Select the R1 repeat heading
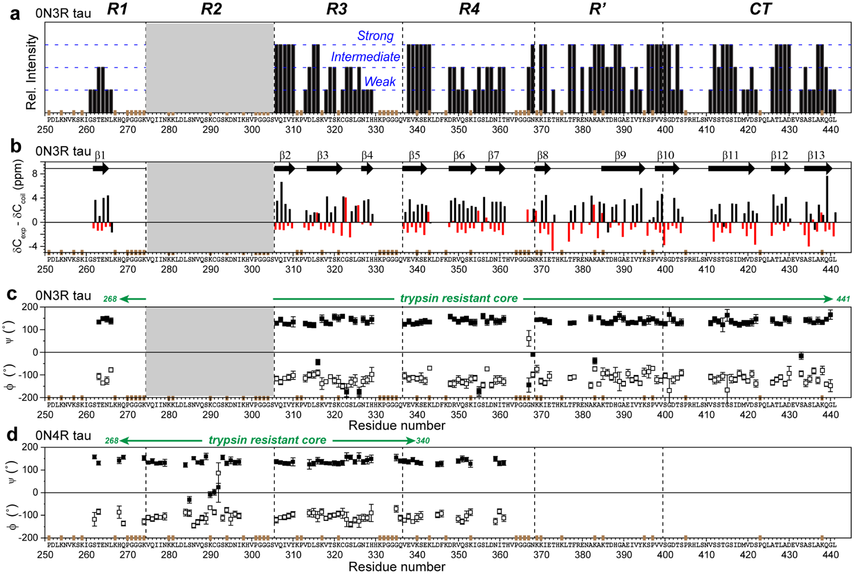854x574 pixels. (117, 9)
